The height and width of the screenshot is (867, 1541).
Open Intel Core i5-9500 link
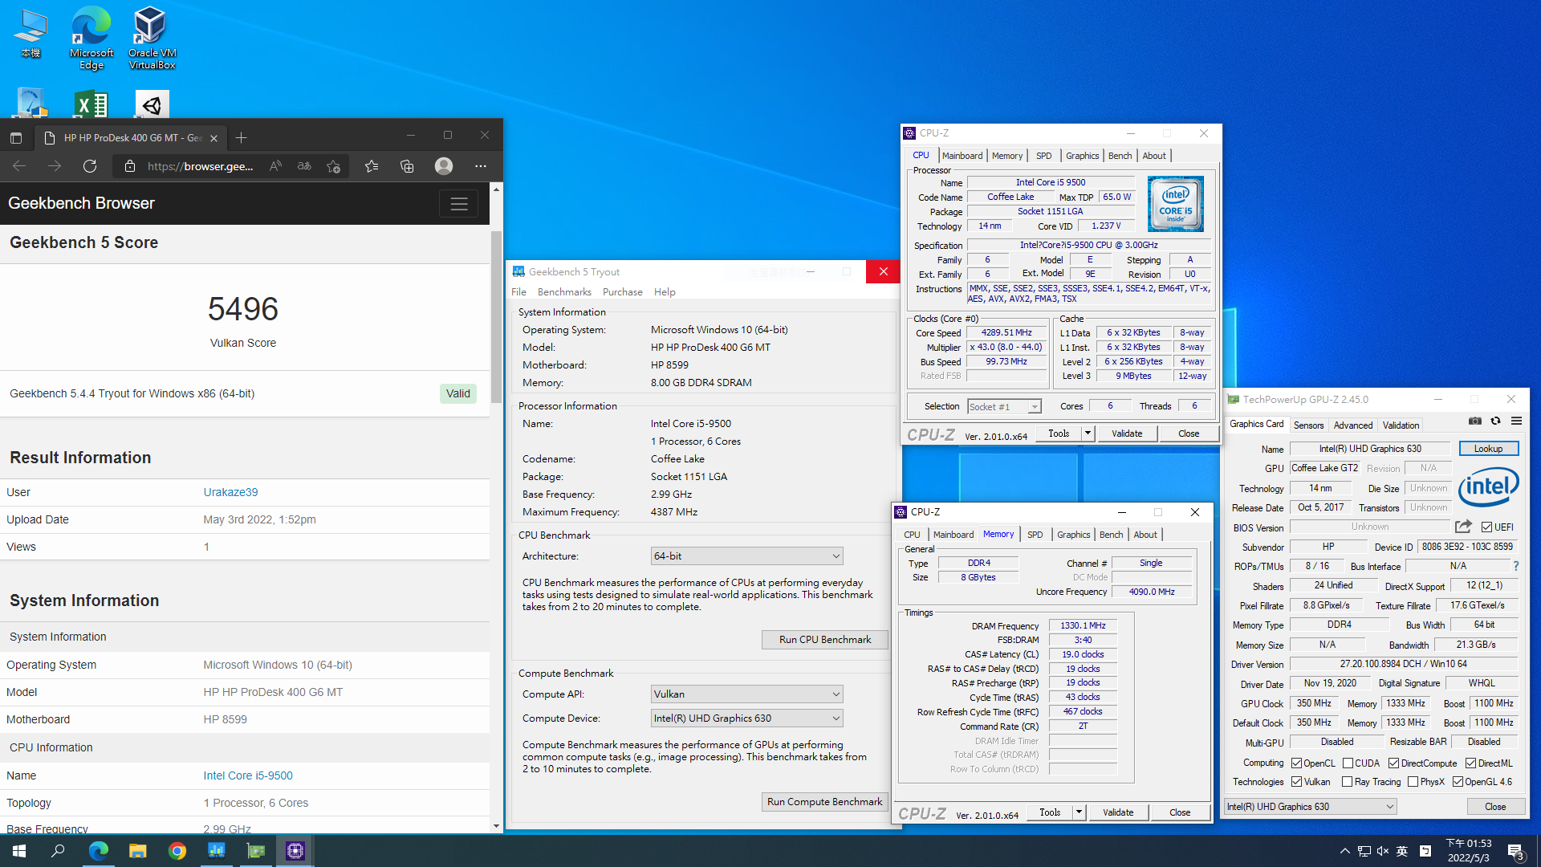click(x=248, y=775)
